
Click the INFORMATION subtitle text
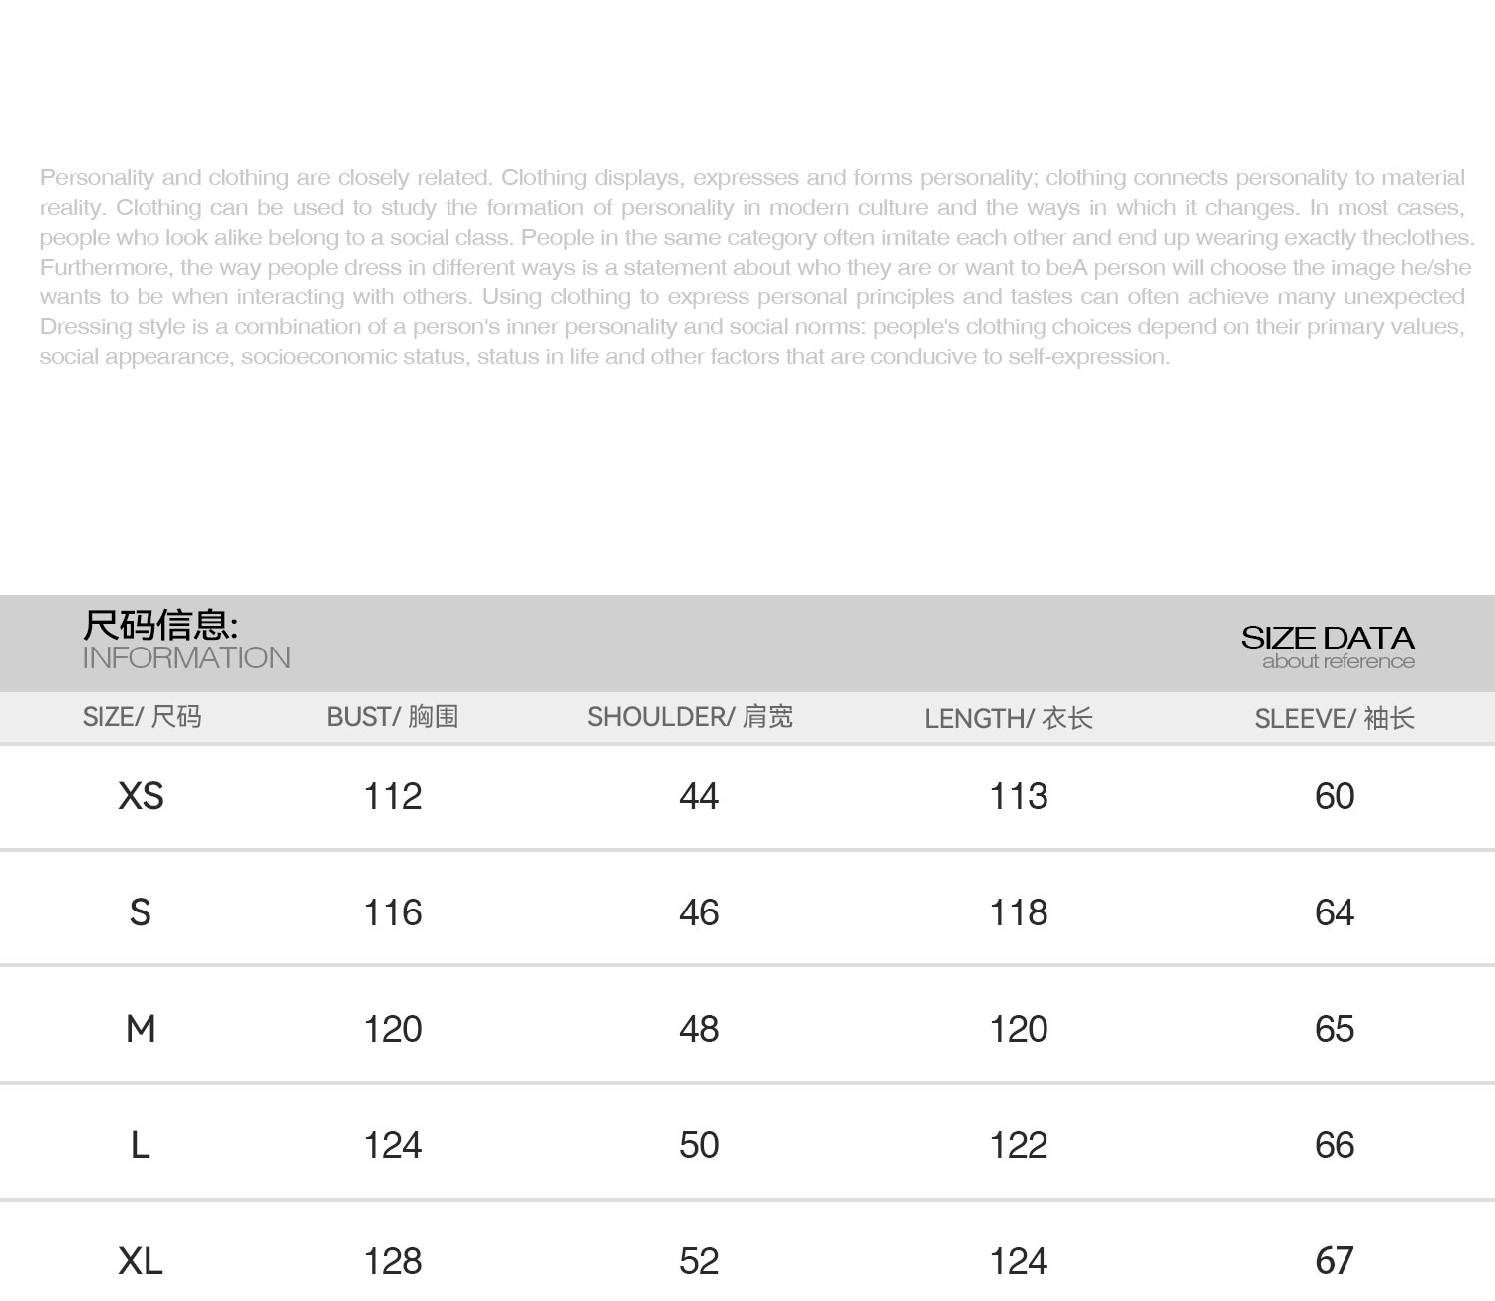pyautogui.click(x=186, y=658)
